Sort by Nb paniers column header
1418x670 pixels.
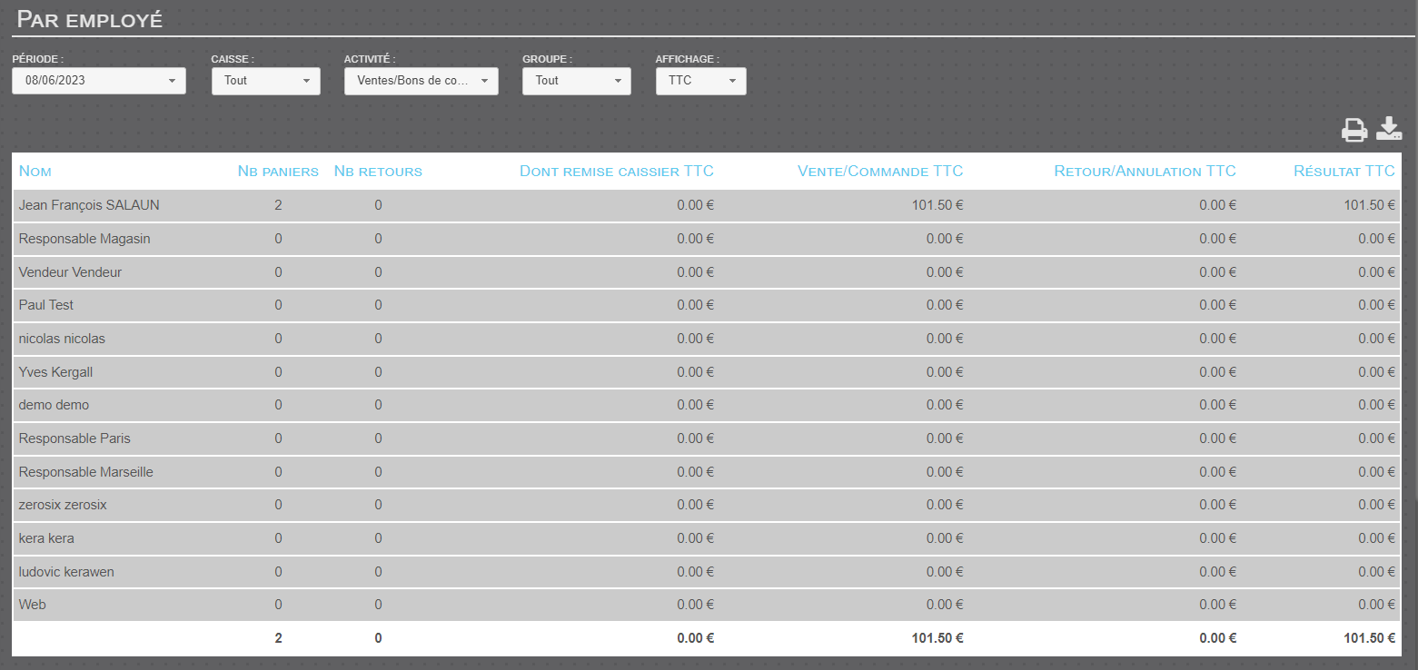(278, 172)
